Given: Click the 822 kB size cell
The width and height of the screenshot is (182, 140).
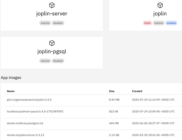Looking at the screenshot, I should click(113, 111).
